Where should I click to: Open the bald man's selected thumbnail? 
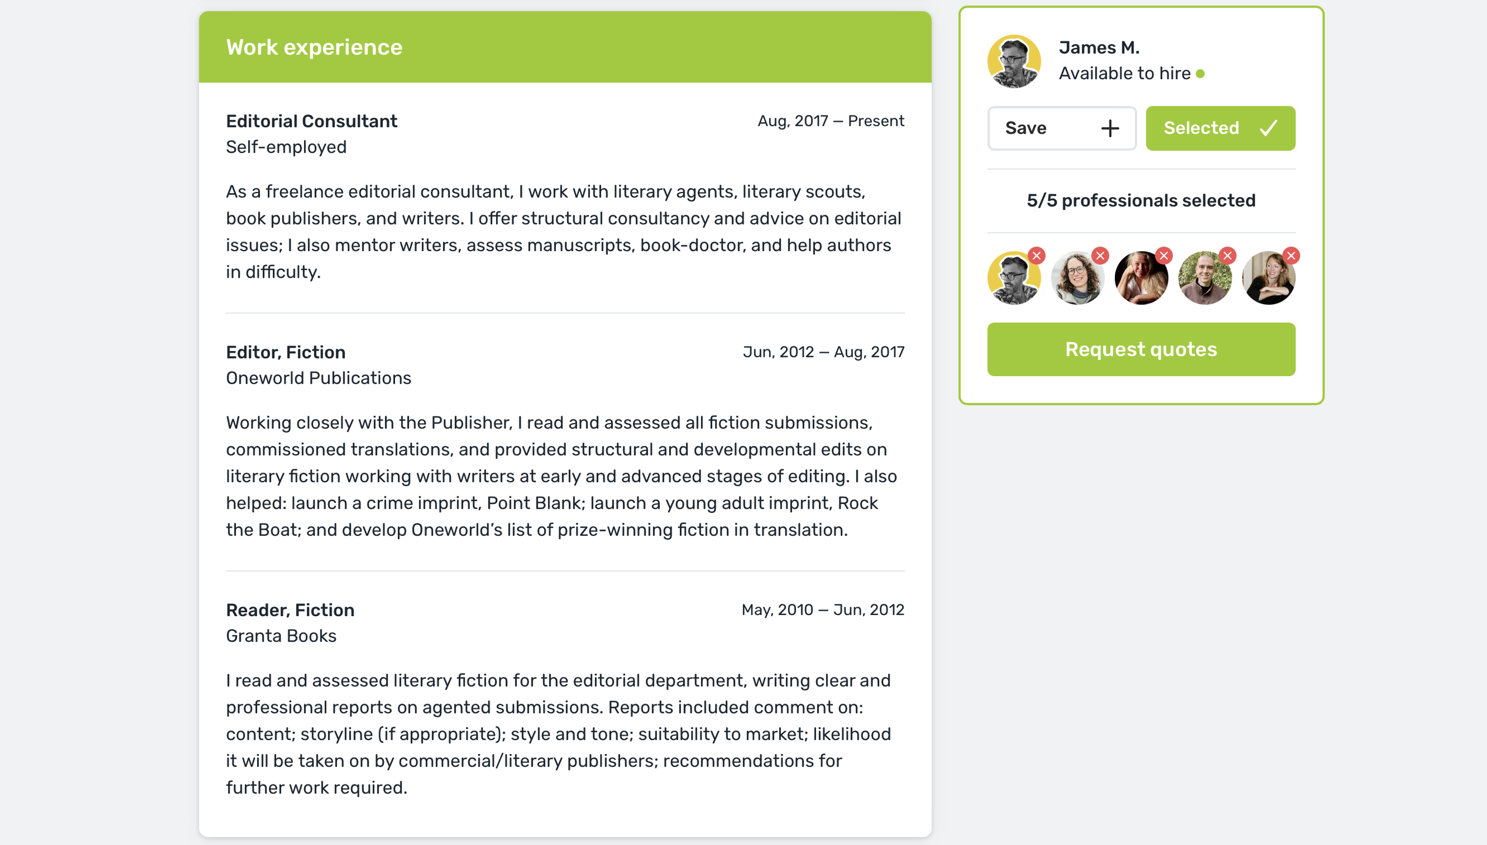pos(1204,279)
